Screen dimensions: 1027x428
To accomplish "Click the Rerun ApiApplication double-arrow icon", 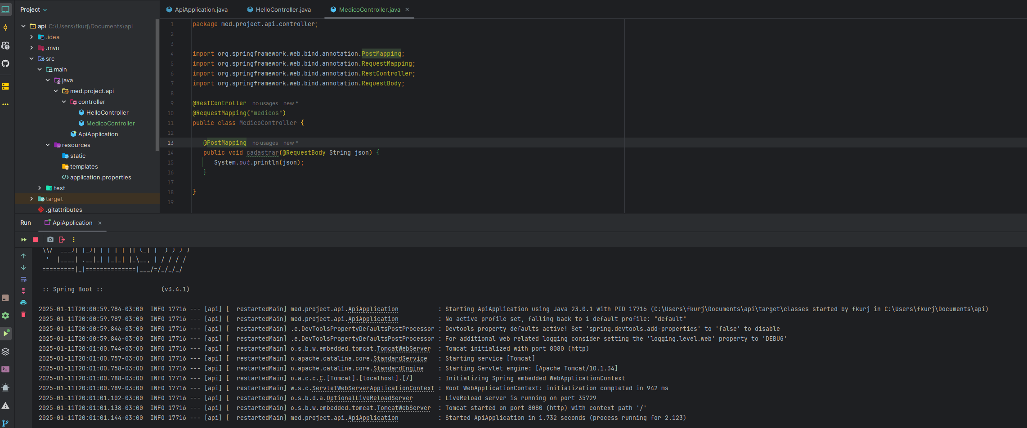I will point(24,240).
